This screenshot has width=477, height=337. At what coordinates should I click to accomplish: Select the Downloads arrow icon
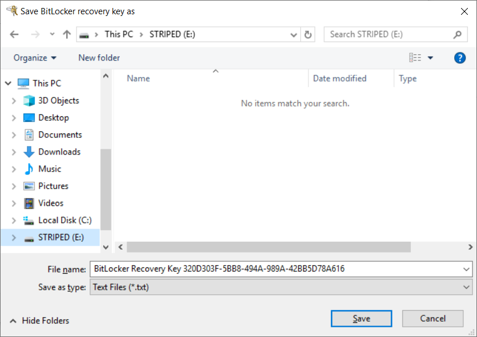(x=29, y=152)
